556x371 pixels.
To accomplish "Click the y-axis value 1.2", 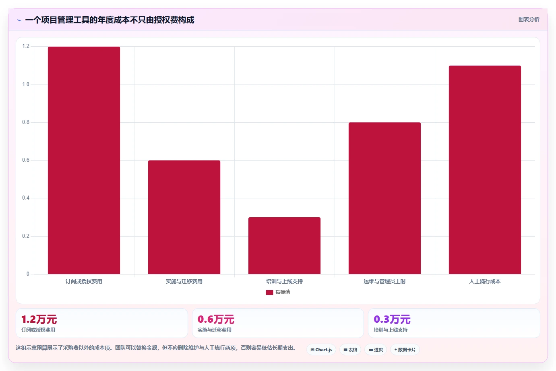I will pyautogui.click(x=26, y=46).
